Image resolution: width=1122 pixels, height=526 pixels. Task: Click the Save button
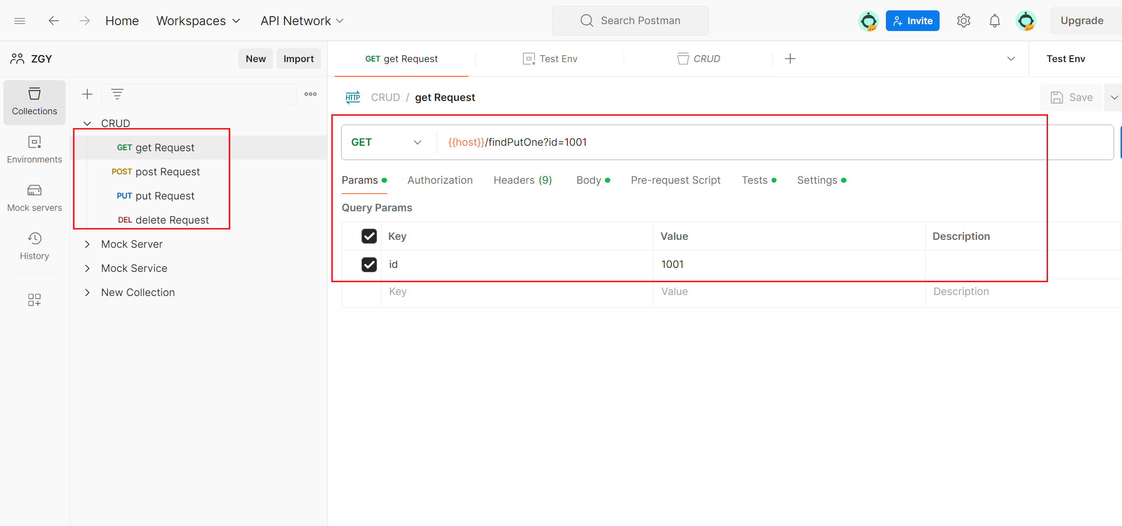[x=1071, y=98]
